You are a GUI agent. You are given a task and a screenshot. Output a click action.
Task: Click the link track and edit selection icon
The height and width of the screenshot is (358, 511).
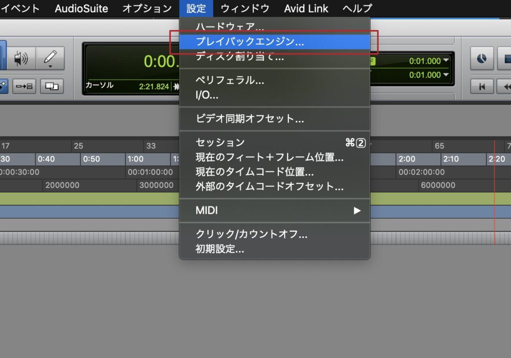coord(24,86)
